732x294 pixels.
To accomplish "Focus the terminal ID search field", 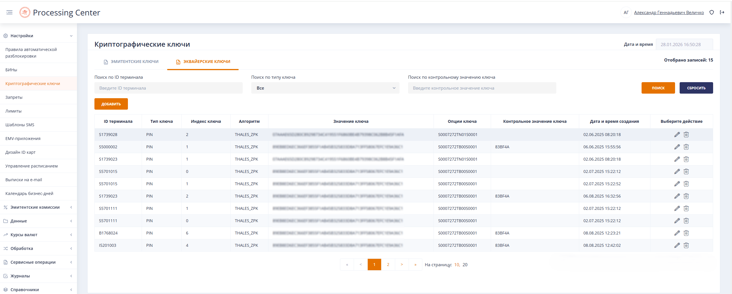I will pos(168,88).
